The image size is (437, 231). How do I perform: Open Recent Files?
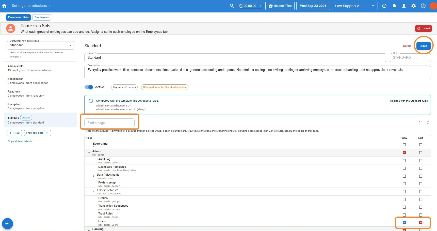point(280,6)
